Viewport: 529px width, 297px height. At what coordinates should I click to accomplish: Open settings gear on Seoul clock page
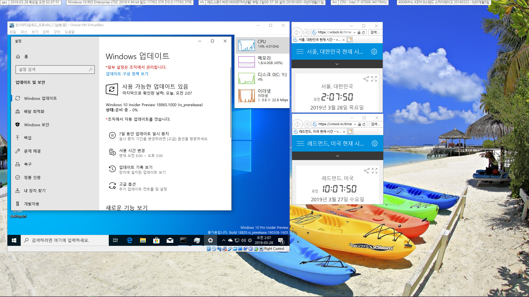374,51
